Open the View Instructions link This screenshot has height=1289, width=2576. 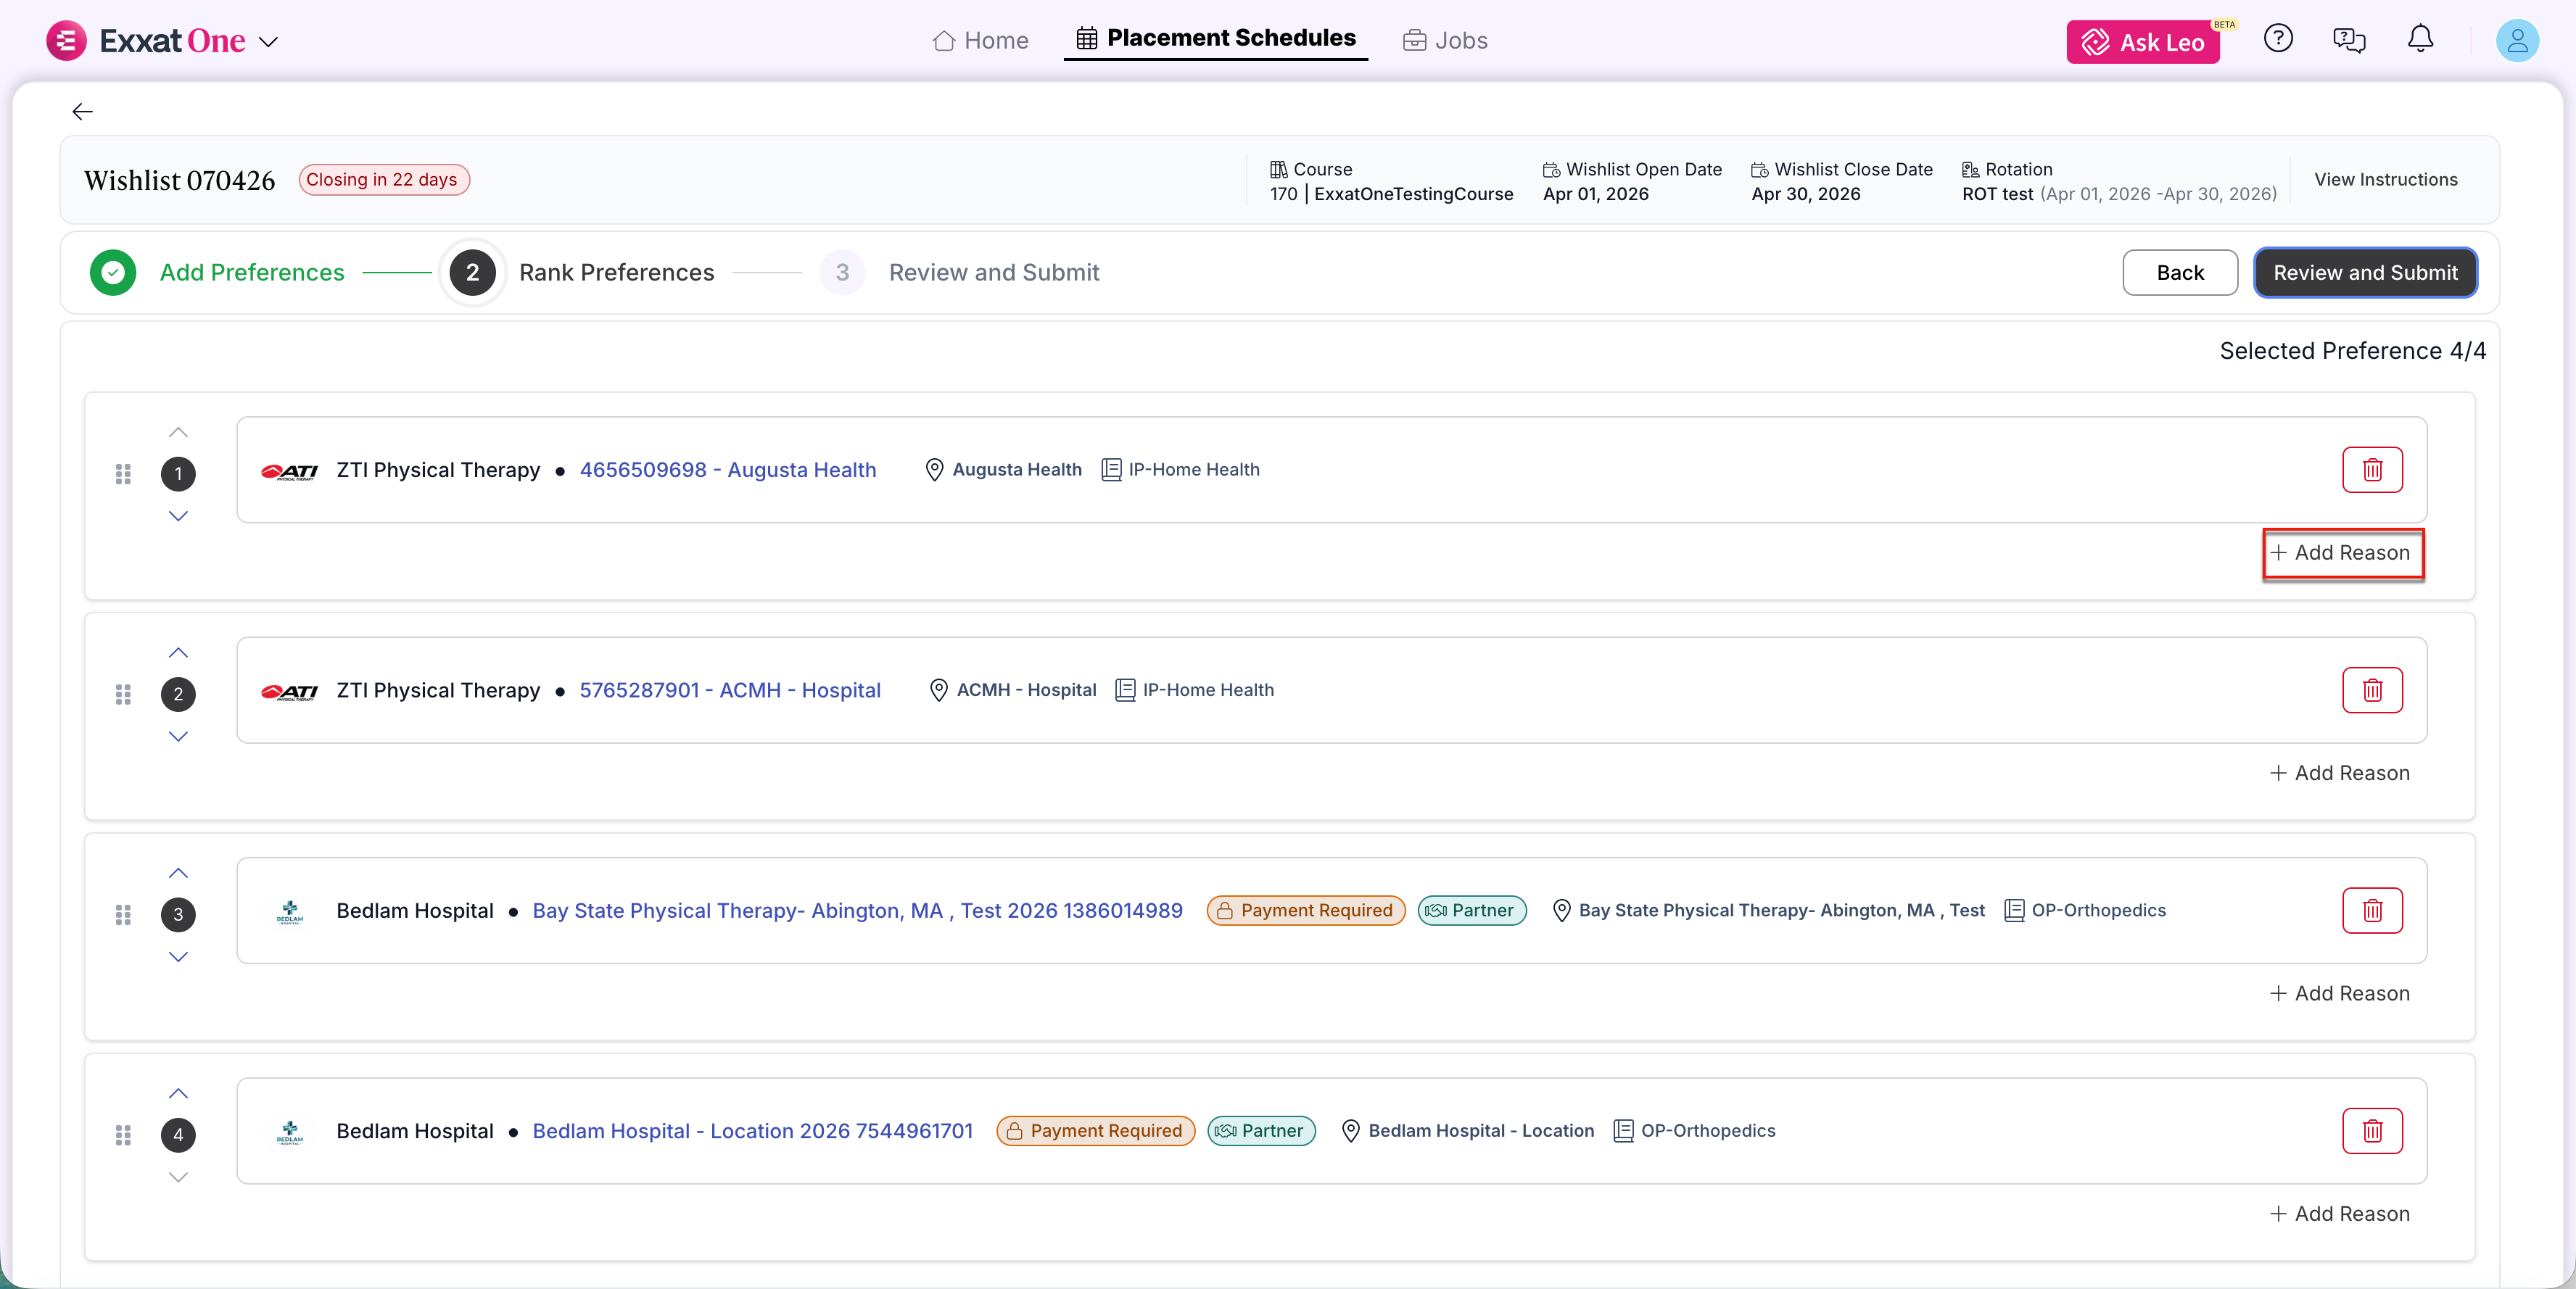(2385, 180)
